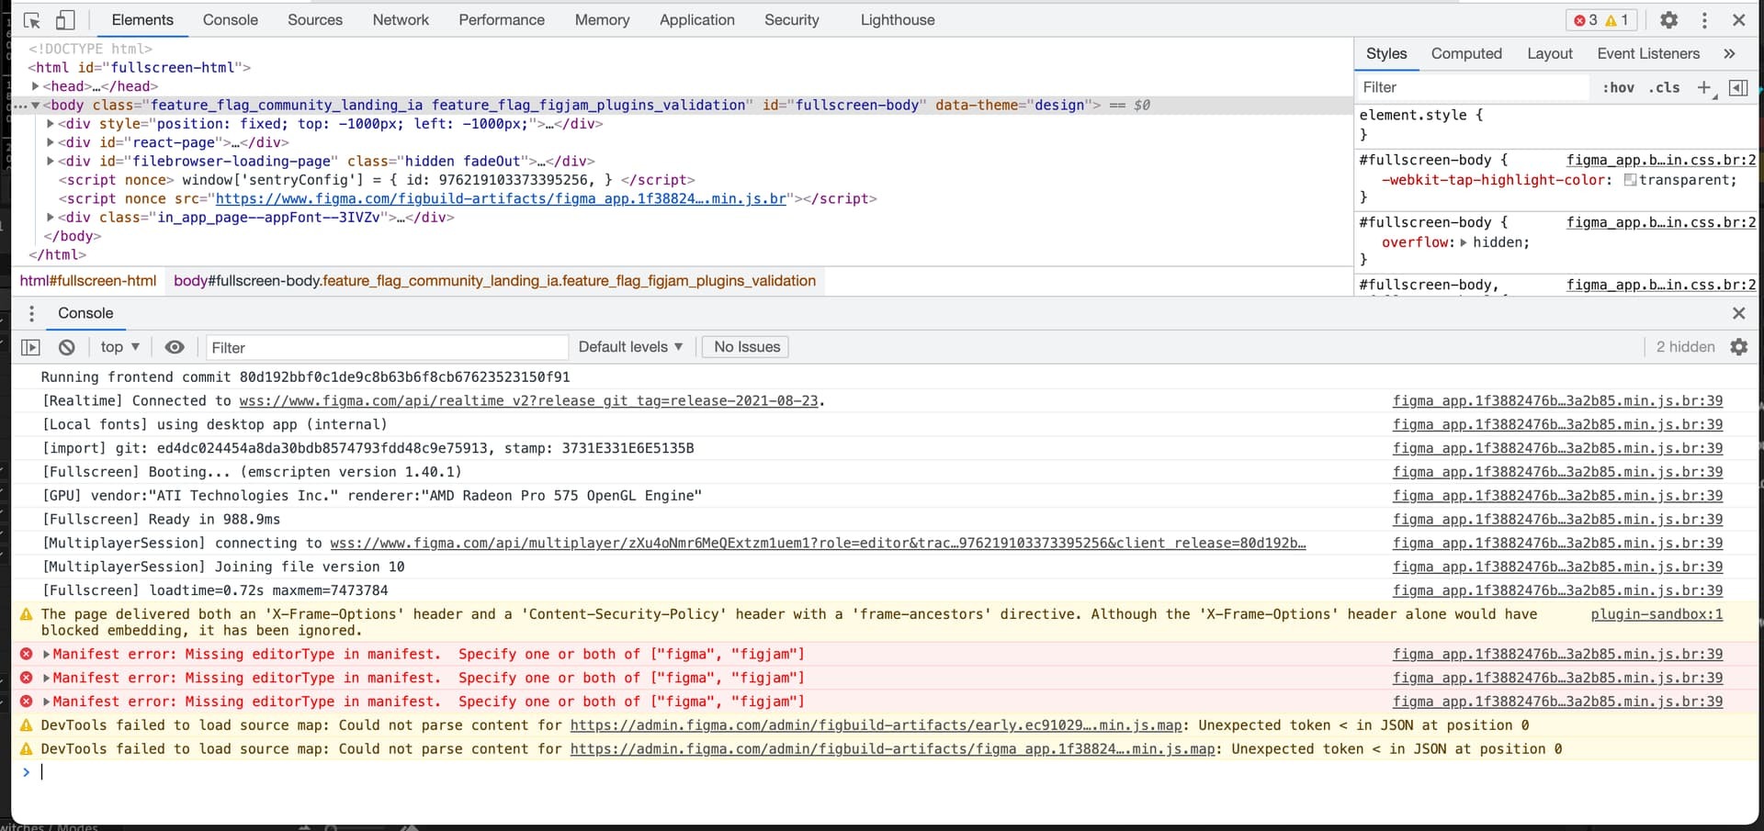
Task: Click the first Manifest error red icon
Action: click(x=26, y=654)
